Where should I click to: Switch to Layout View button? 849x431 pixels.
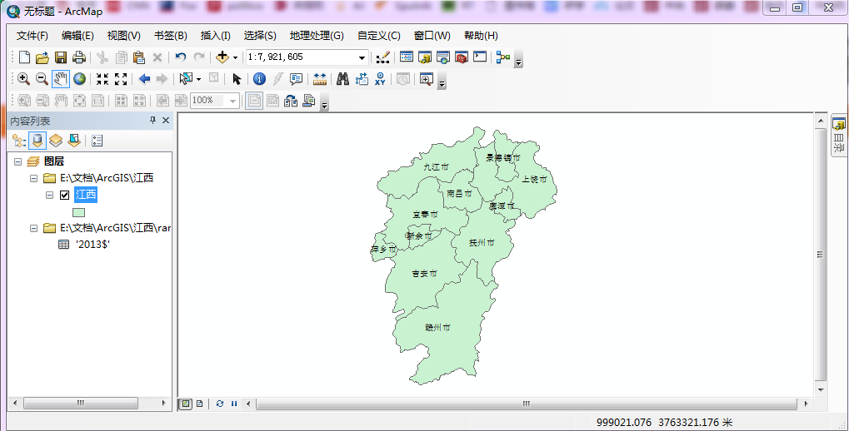199,404
